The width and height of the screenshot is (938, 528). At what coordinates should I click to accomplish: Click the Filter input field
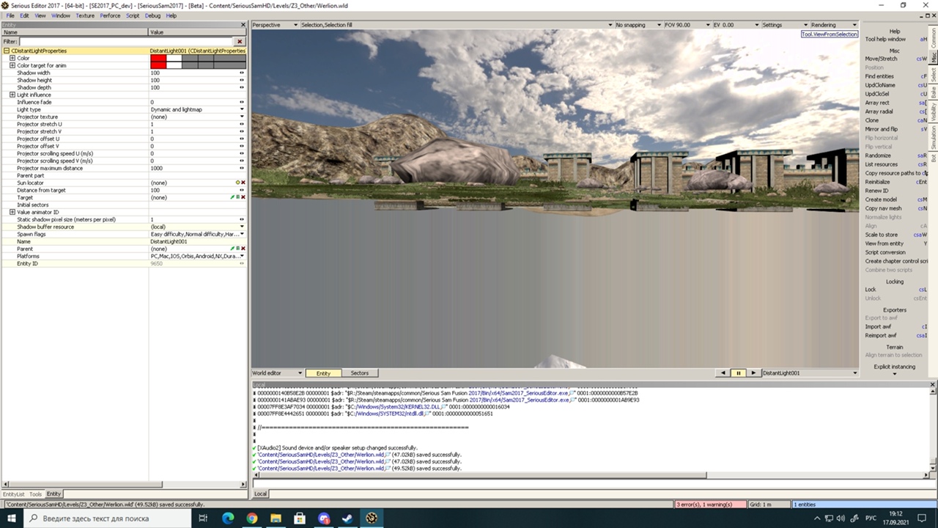[x=127, y=42]
